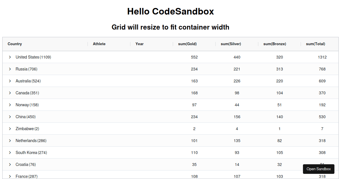Expand the South Korea country group

click(x=10, y=153)
